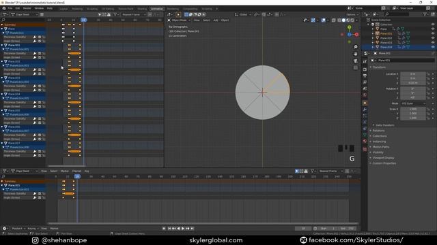Open the Object properties tab

[x=365, y=103]
